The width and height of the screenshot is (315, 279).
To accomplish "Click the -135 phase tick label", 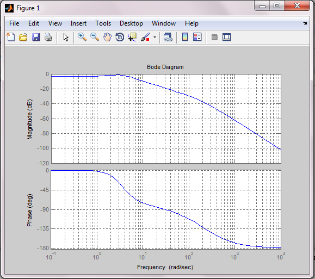I will point(43,228).
